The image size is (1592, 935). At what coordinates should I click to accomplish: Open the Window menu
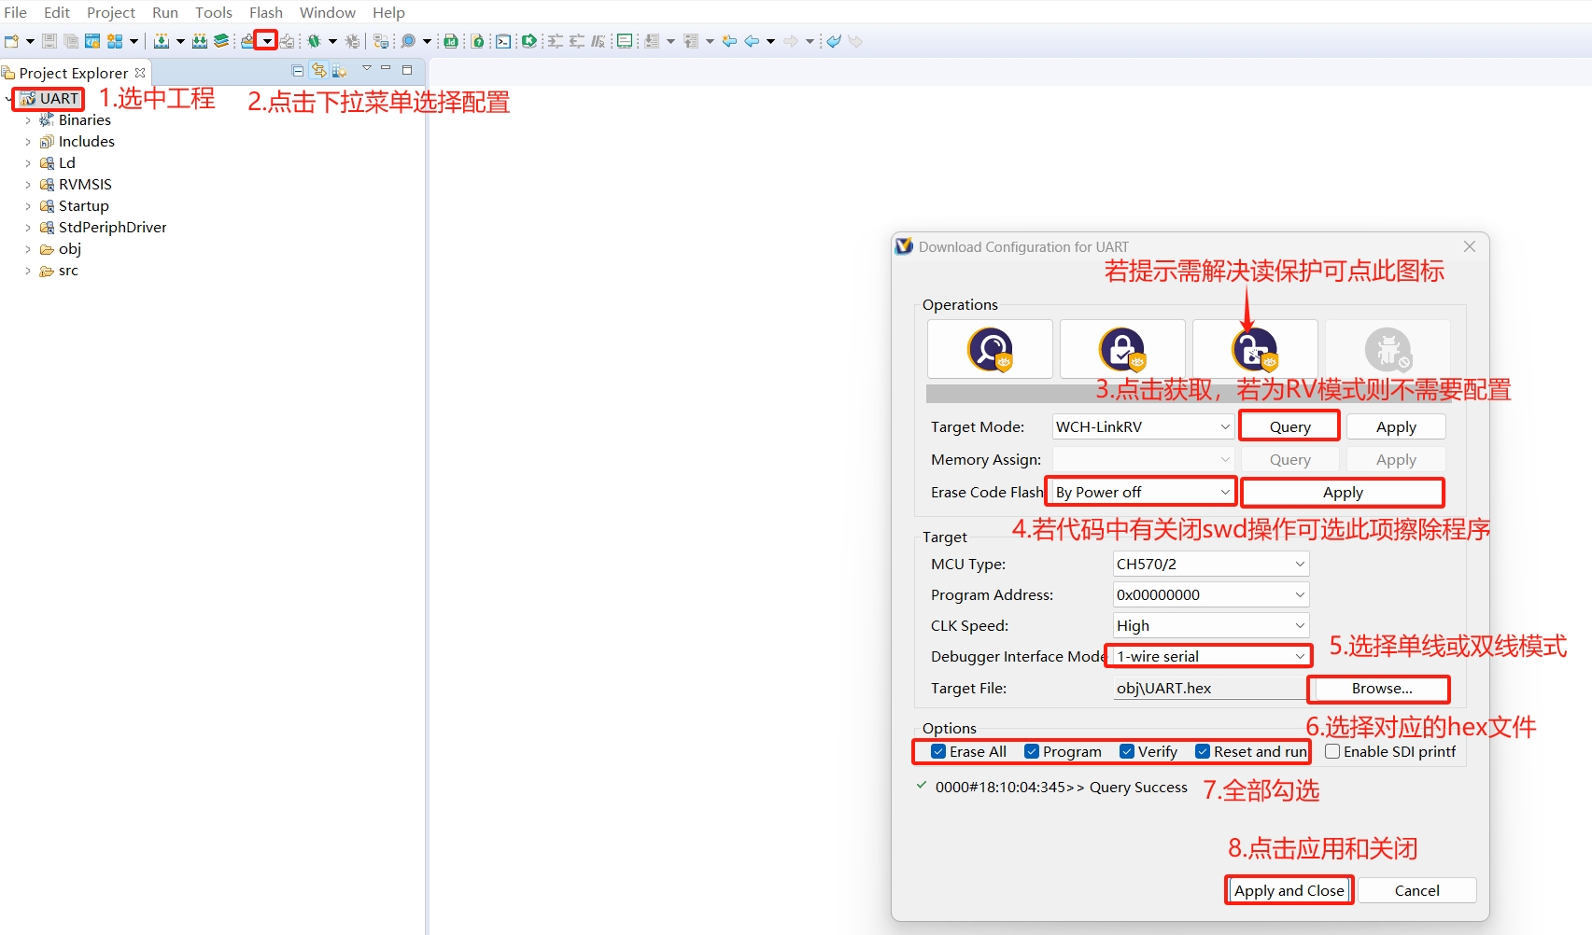click(x=328, y=12)
